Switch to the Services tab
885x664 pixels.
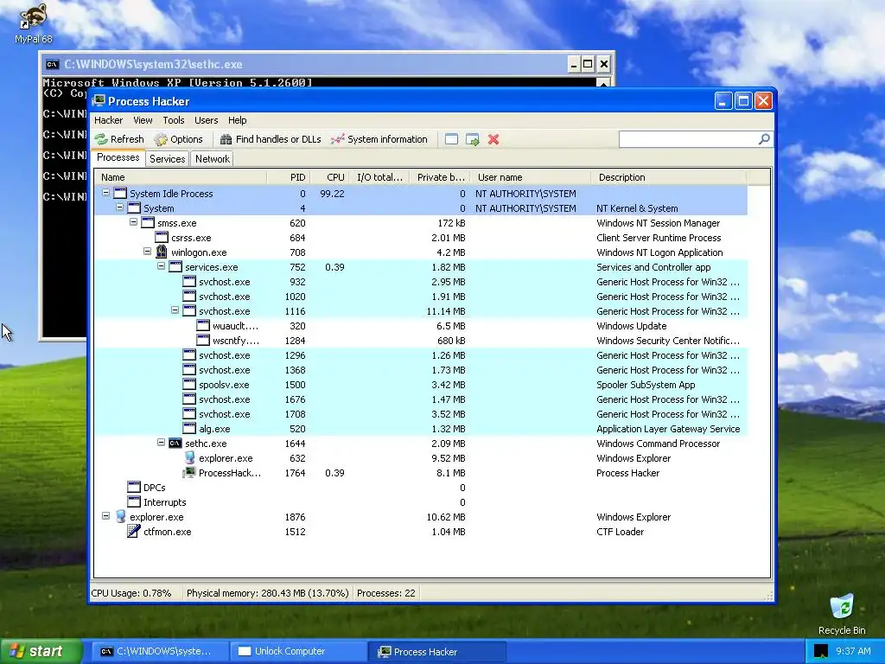(167, 159)
